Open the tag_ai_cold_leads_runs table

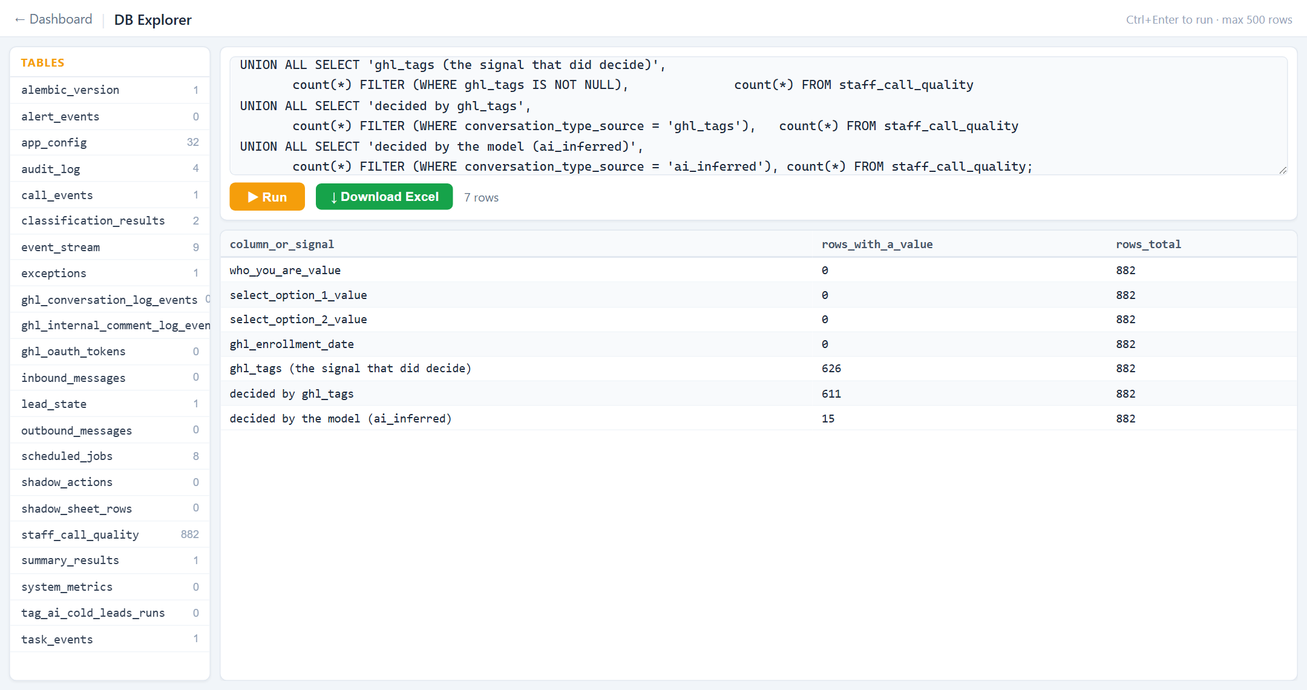(110, 613)
